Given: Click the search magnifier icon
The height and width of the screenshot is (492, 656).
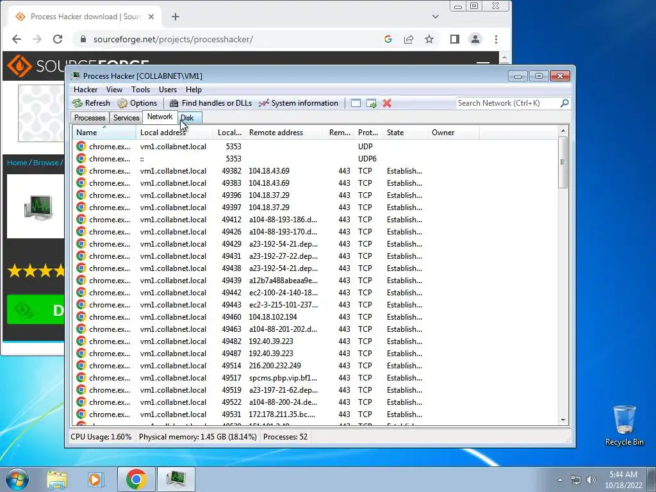Looking at the screenshot, I should pos(564,102).
